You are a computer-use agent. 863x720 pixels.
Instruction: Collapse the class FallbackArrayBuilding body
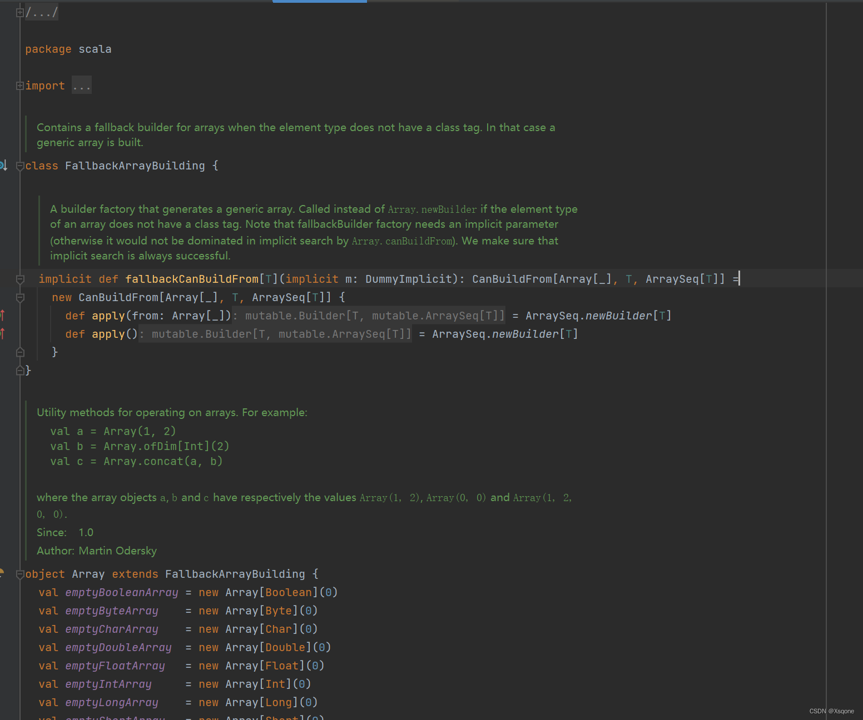[x=20, y=166]
